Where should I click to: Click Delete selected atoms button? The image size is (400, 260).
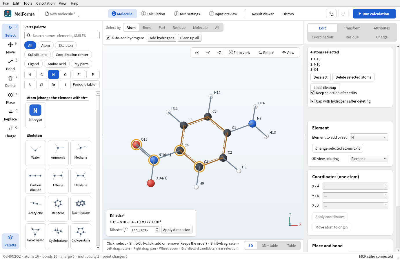click(x=353, y=77)
